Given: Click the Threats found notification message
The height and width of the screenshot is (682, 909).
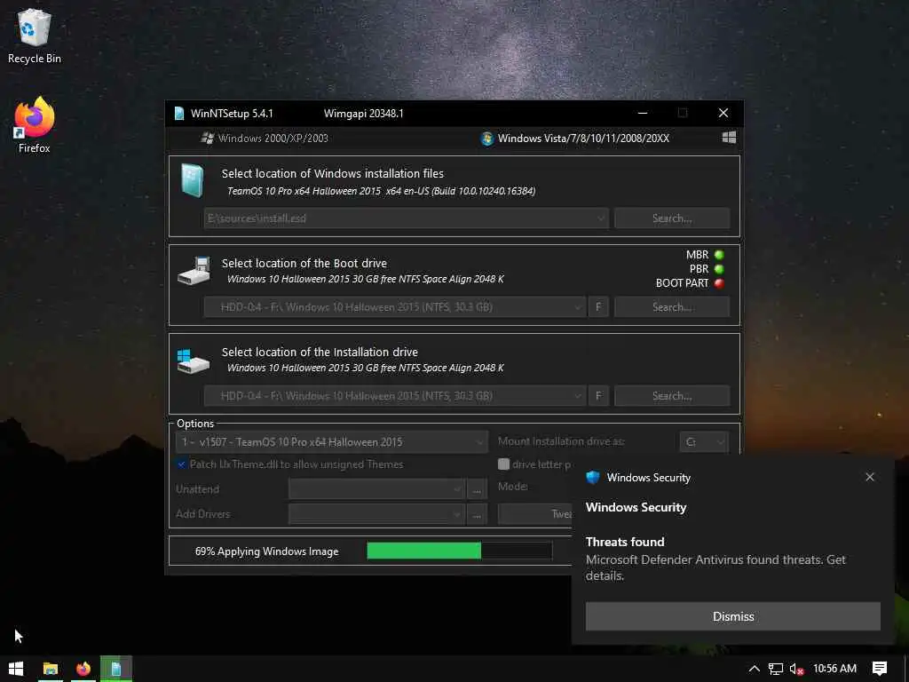Looking at the screenshot, I should pyautogui.click(x=715, y=559).
